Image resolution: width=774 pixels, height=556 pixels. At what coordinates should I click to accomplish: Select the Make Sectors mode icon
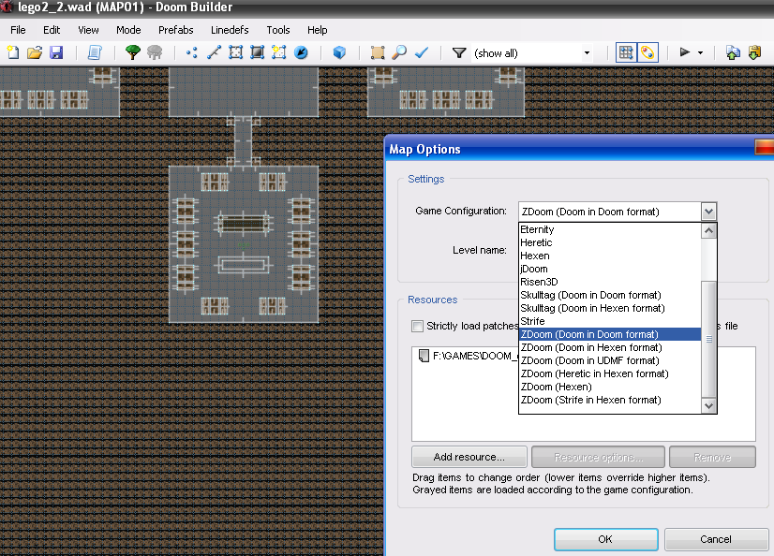point(279,52)
